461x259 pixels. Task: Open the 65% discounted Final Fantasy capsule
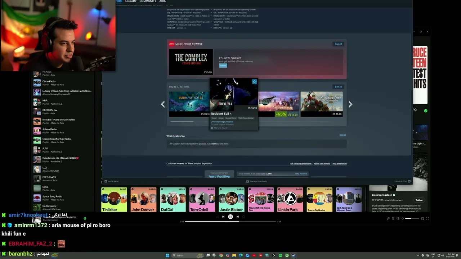pos(278,104)
